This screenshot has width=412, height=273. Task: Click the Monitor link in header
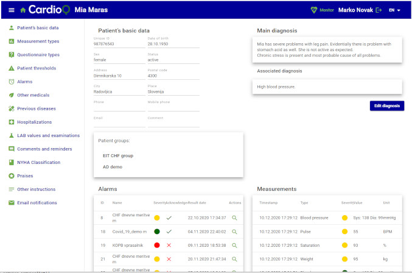(327, 10)
